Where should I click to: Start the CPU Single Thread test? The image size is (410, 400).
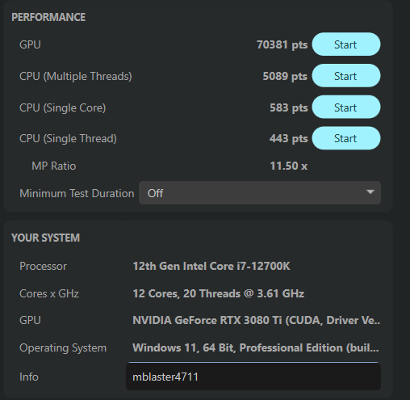pos(346,138)
